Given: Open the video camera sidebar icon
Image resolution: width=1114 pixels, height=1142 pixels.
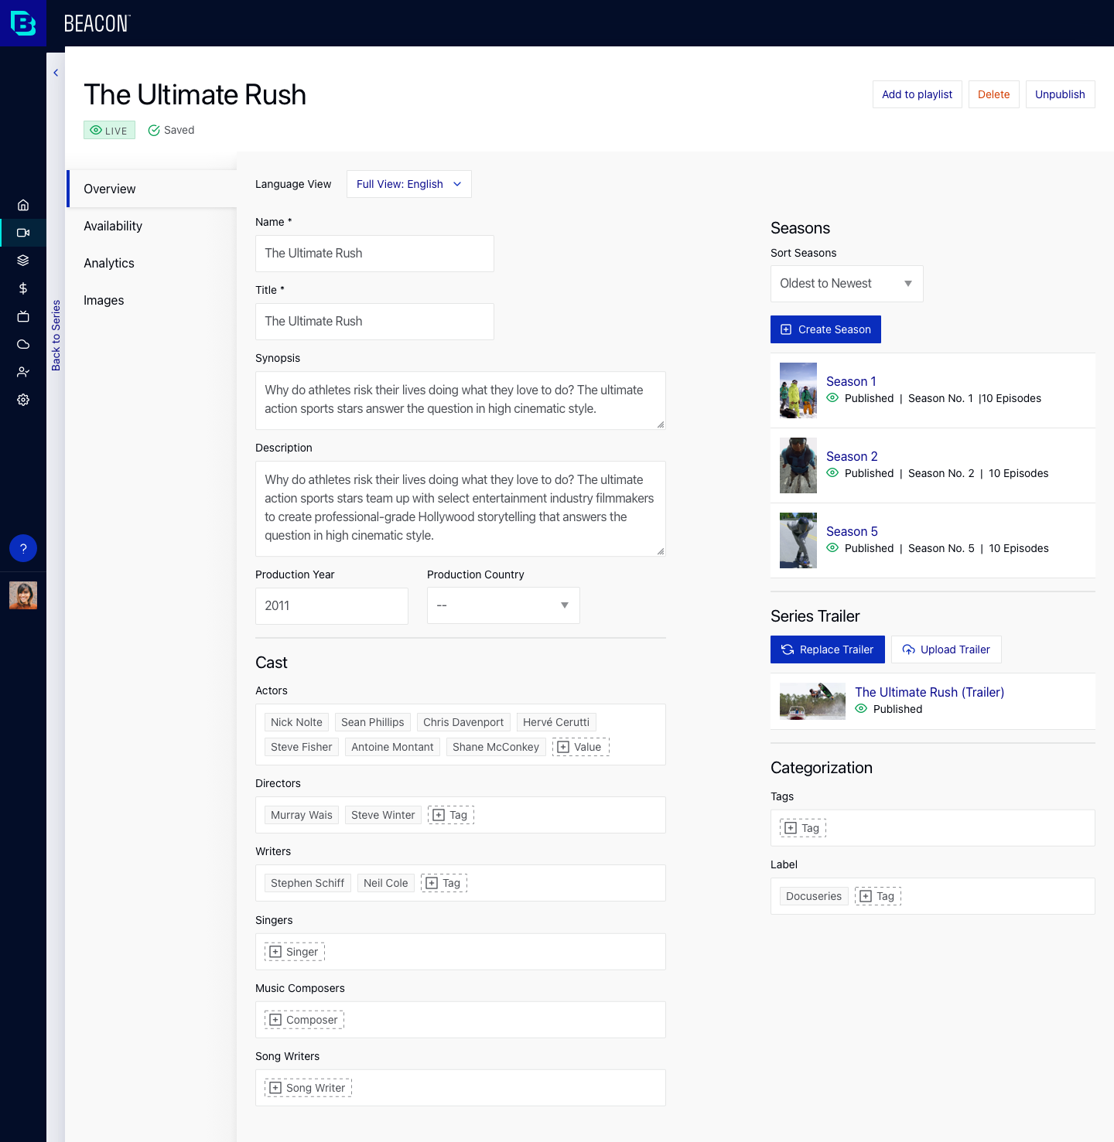Looking at the screenshot, I should click(23, 233).
